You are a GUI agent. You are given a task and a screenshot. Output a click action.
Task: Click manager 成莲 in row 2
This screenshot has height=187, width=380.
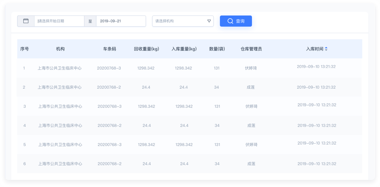(251, 87)
